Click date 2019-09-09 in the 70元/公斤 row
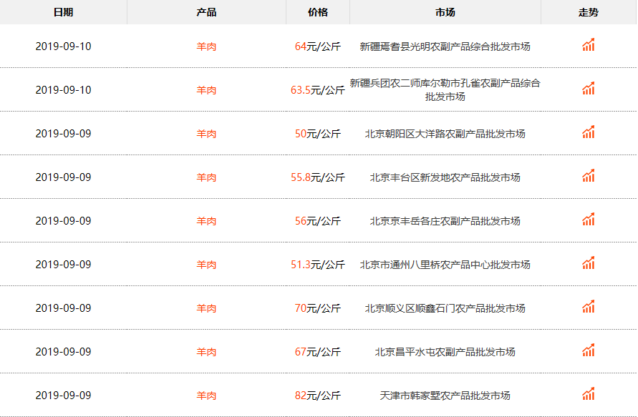The height and width of the screenshot is (417, 638). click(x=64, y=308)
